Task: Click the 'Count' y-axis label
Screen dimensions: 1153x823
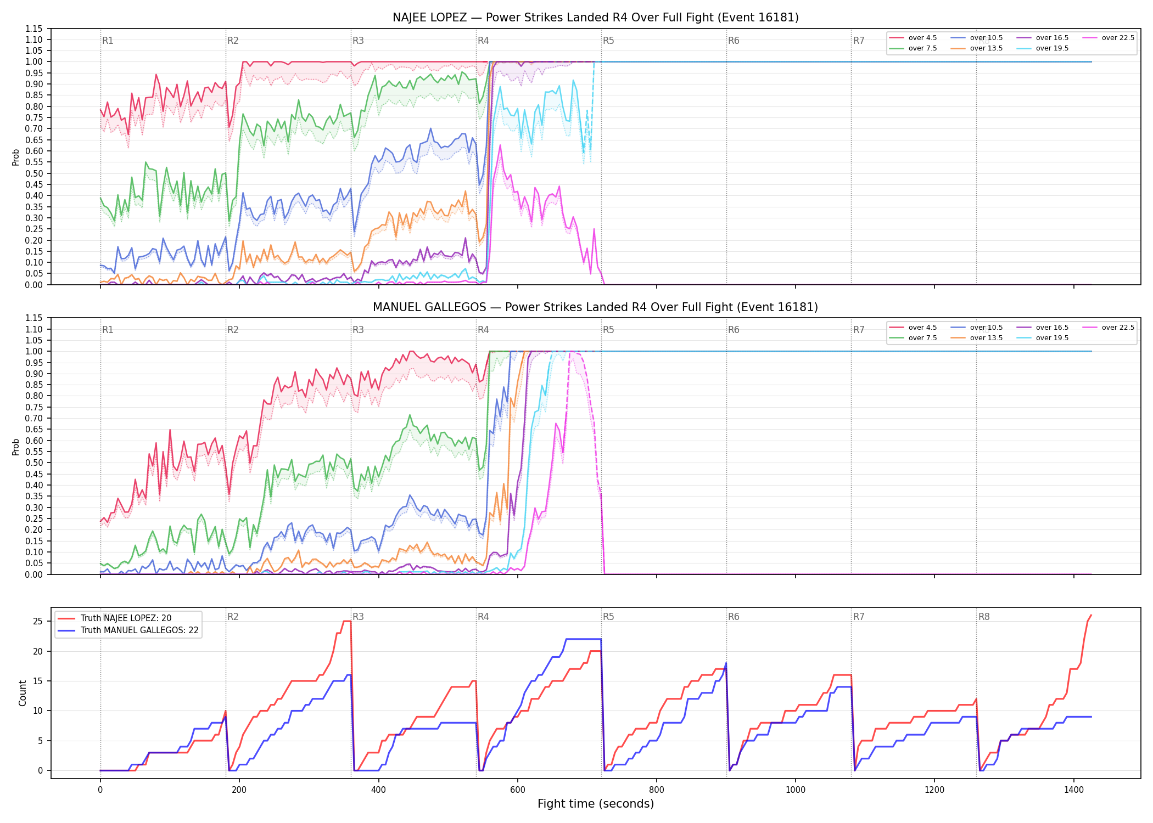Action: (23, 693)
